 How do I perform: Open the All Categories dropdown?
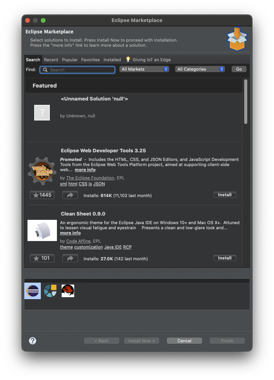(200, 69)
